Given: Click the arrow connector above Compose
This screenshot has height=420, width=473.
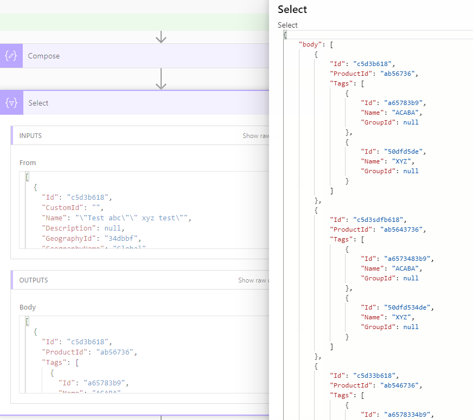Looking at the screenshot, I should click(x=161, y=37).
